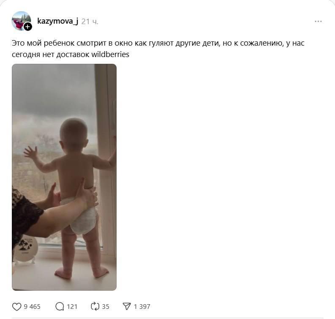
Task: Click the gray cloudy sky area of the photo
Action: [53, 92]
